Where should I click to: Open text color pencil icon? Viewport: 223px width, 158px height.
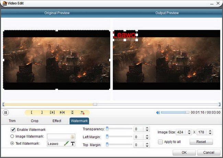pos(66,143)
